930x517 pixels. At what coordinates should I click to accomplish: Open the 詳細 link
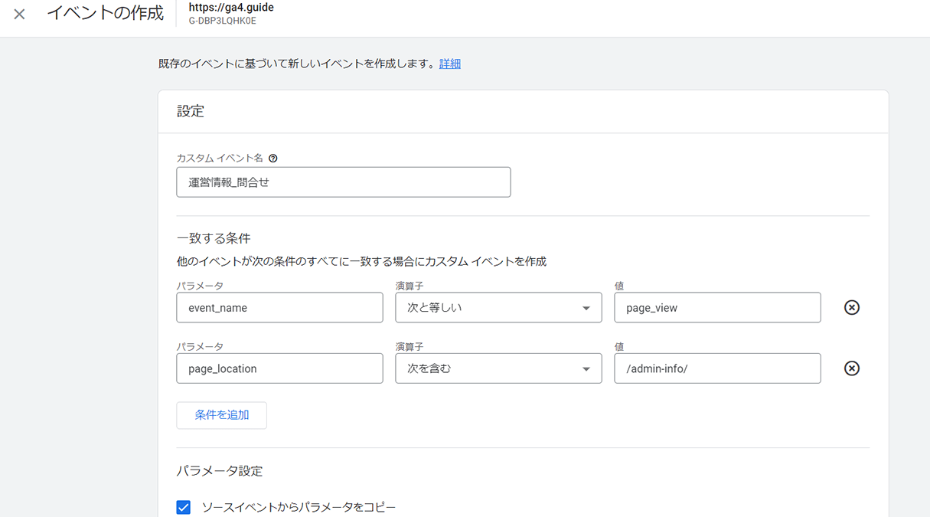click(449, 64)
